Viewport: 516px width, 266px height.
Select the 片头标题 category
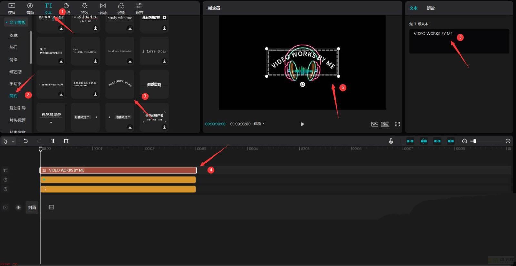tap(17, 120)
